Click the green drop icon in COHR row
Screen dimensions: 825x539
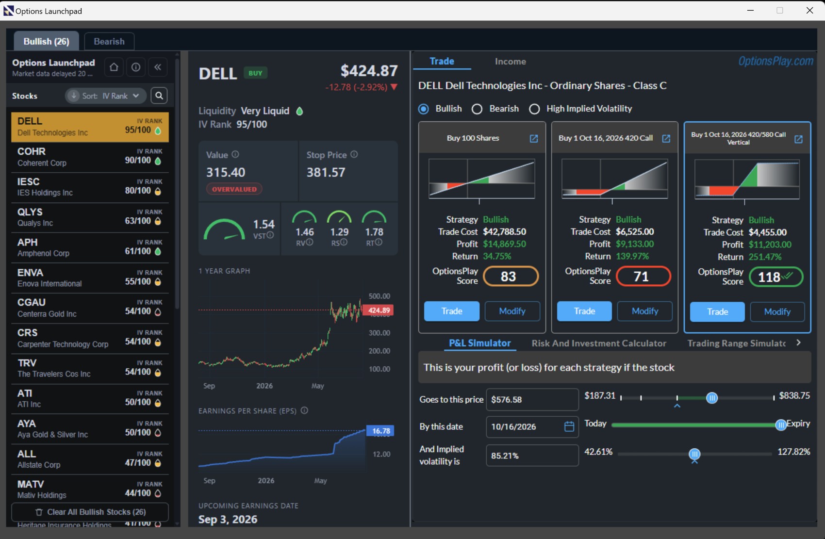tap(158, 161)
